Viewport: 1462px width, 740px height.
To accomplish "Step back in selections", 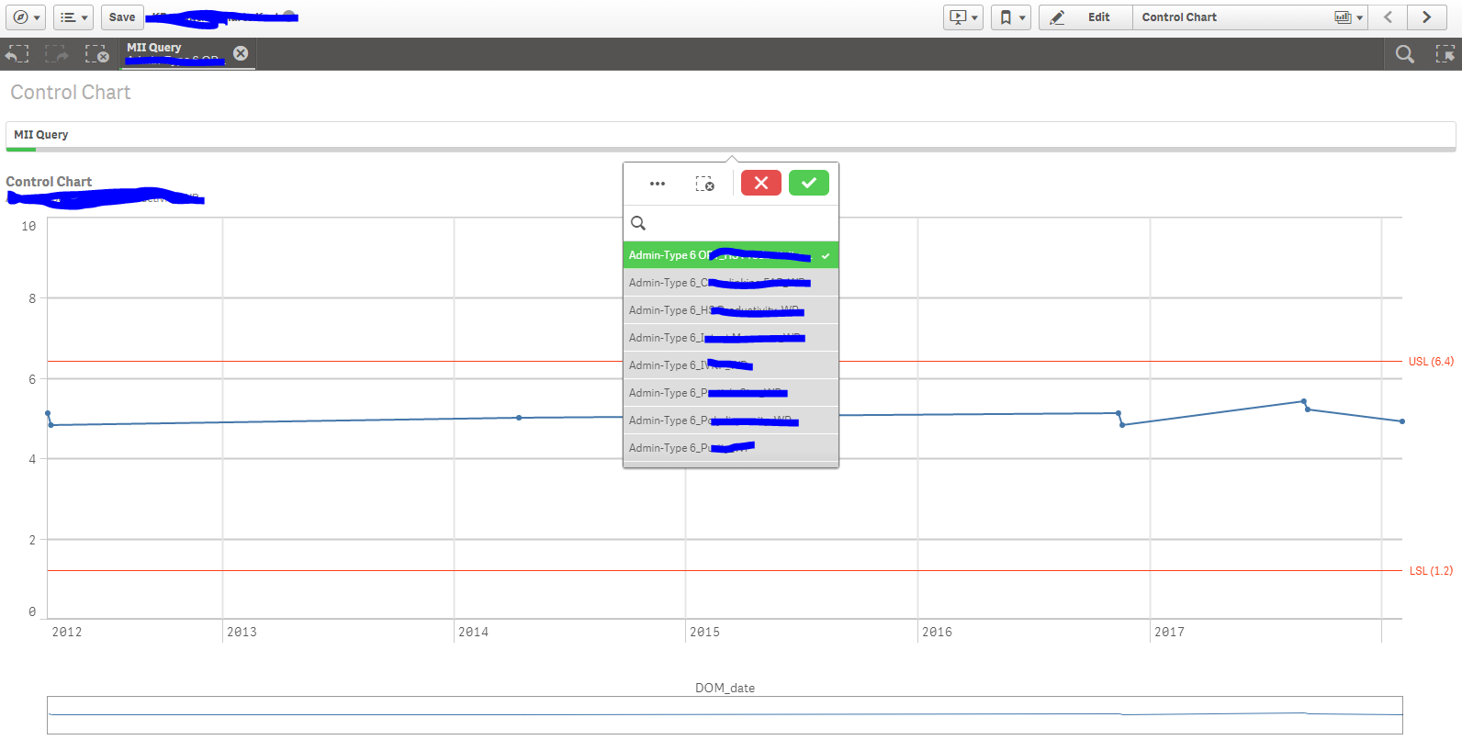I will 17,54.
